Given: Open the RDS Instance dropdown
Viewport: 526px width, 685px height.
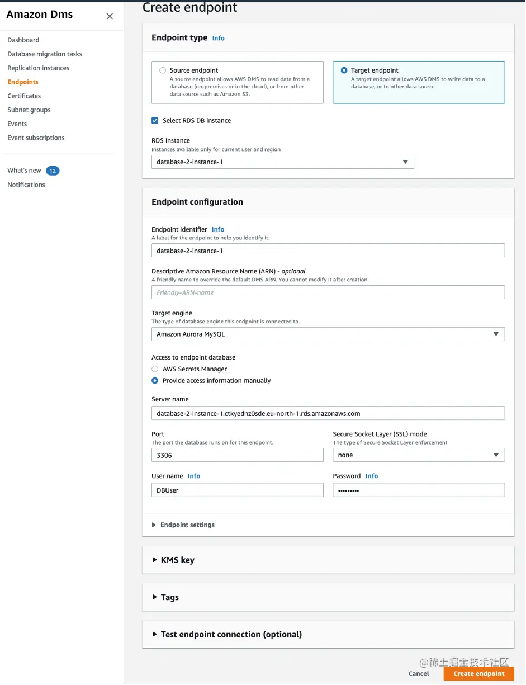Looking at the screenshot, I should (x=282, y=162).
